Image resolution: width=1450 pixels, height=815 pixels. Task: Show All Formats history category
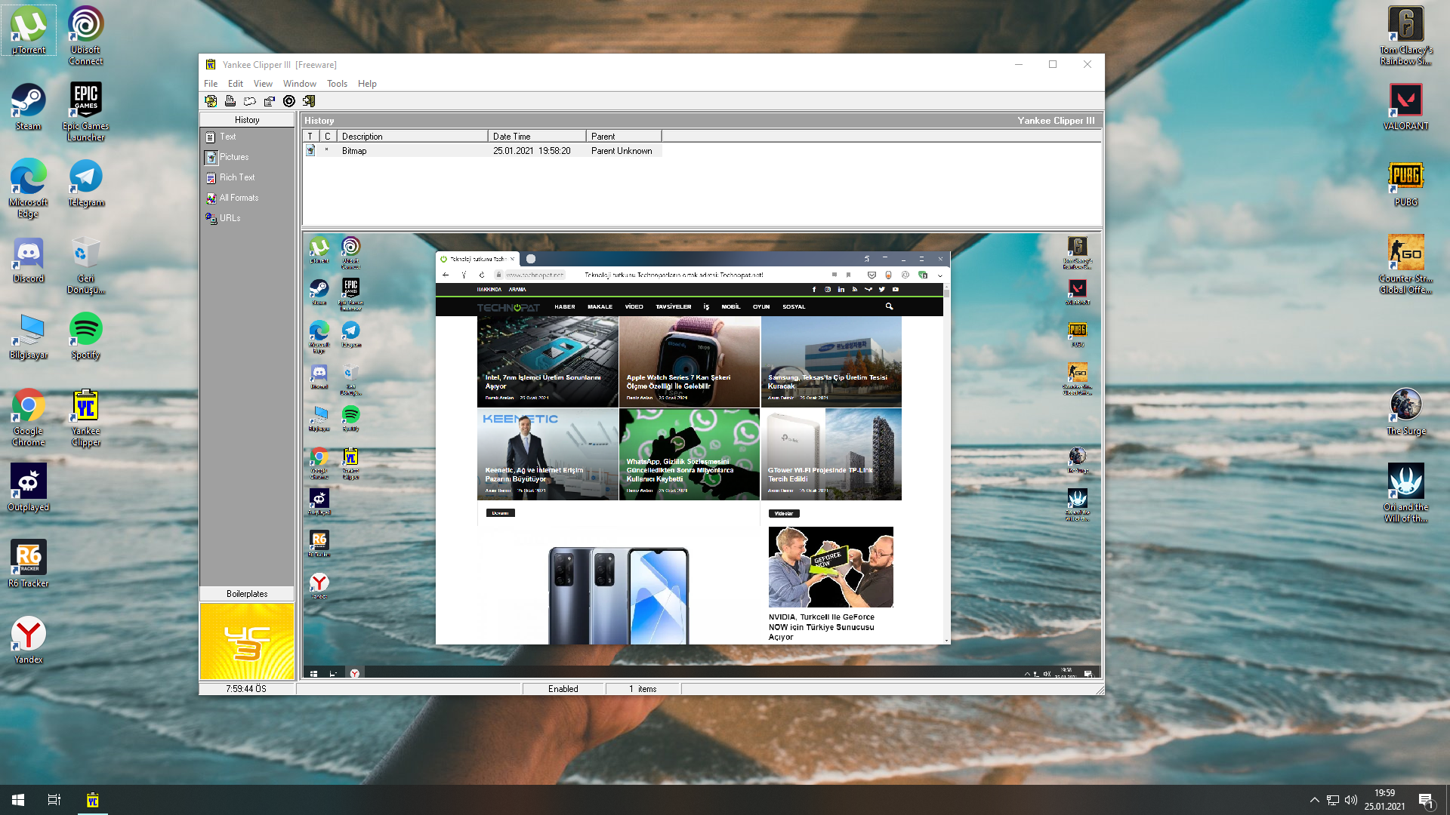point(238,198)
